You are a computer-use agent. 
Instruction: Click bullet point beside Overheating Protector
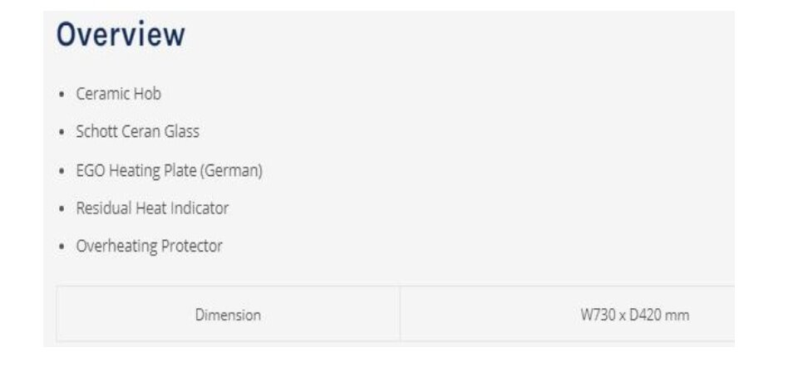[62, 247]
